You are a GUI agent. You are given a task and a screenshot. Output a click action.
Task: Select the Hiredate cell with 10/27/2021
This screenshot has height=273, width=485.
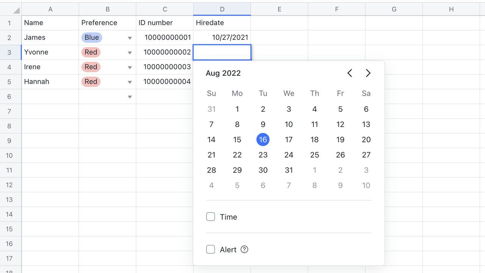coord(222,37)
